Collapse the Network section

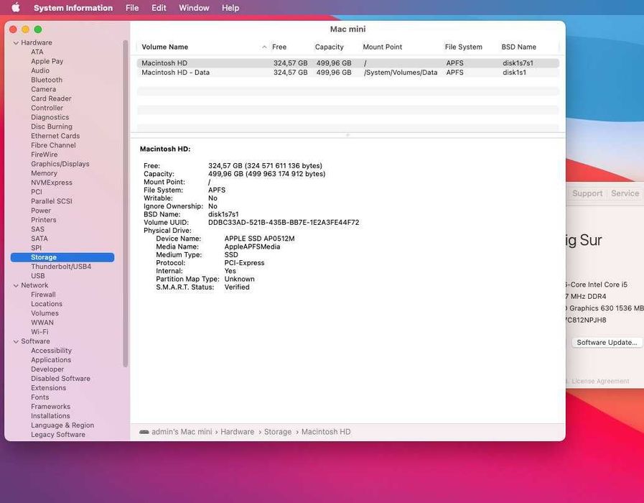tap(16, 285)
